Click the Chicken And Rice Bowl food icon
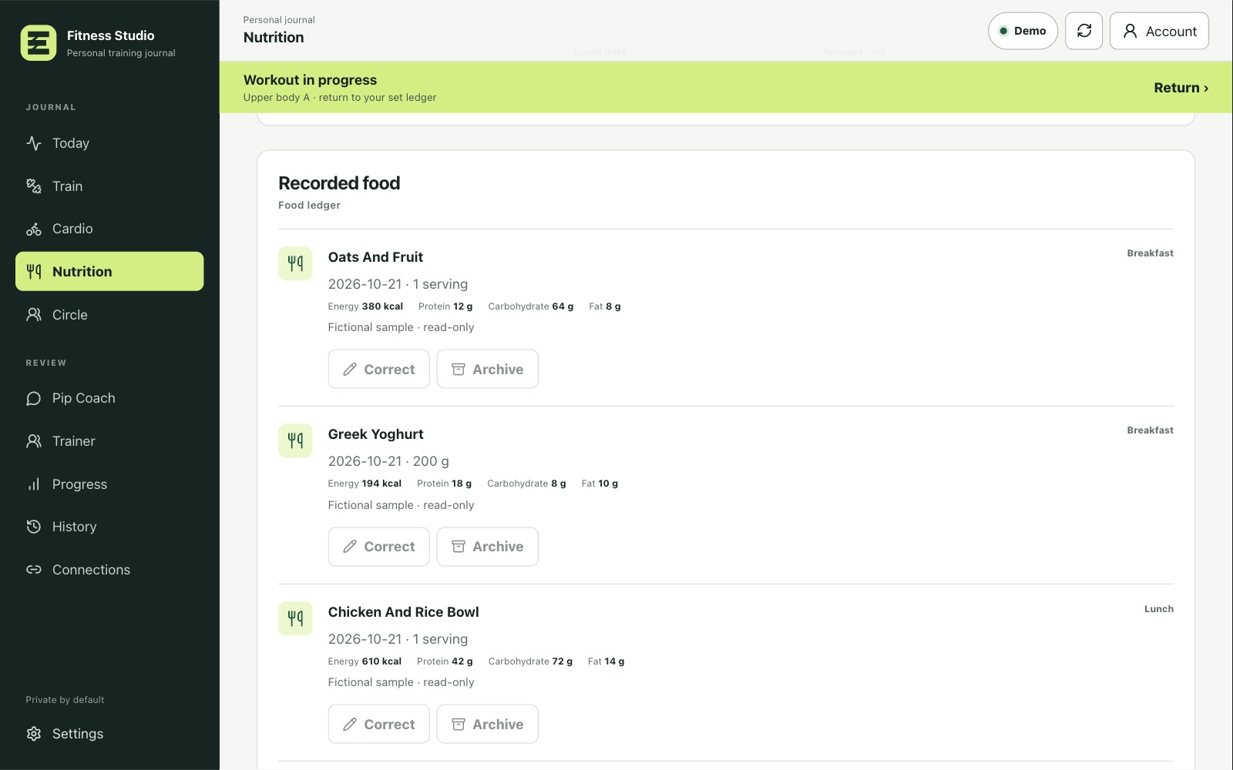The image size is (1233, 770). tap(295, 618)
